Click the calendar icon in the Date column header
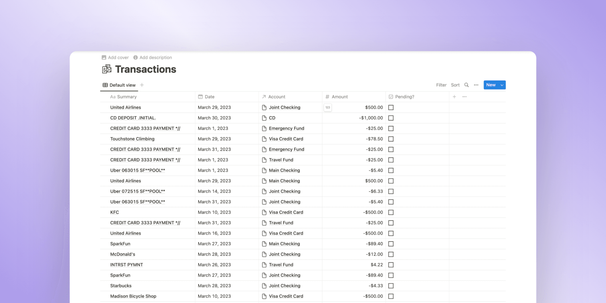This screenshot has height=303, width=606. tap(200, 97)
